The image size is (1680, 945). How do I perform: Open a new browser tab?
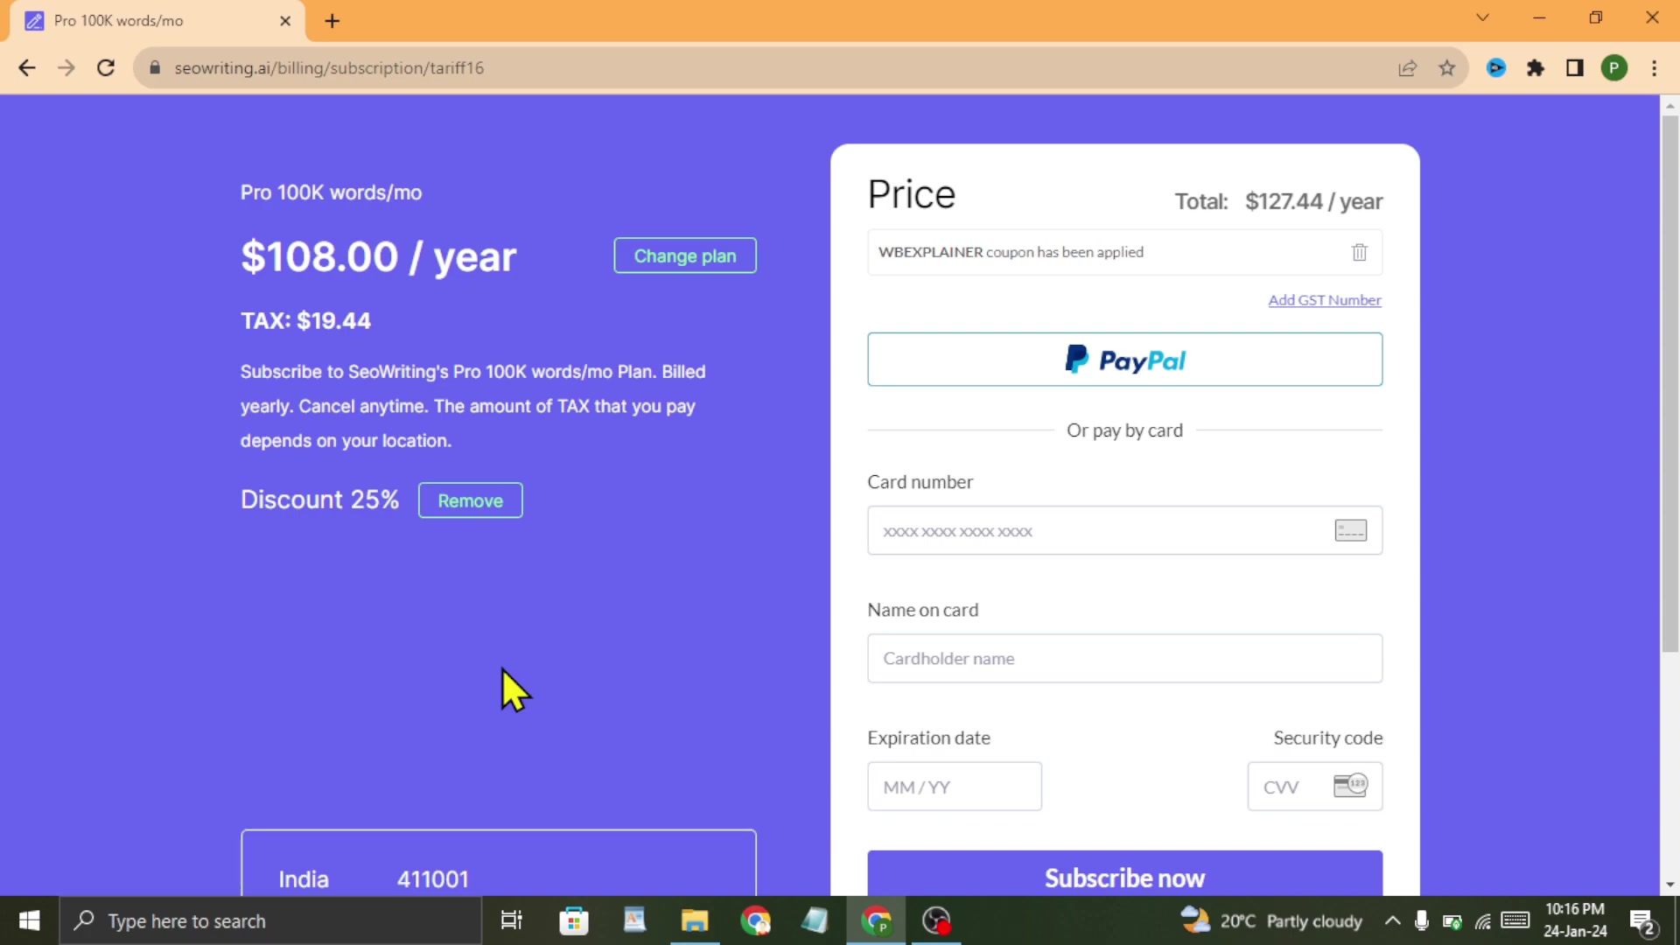click(x=332, y=21)
